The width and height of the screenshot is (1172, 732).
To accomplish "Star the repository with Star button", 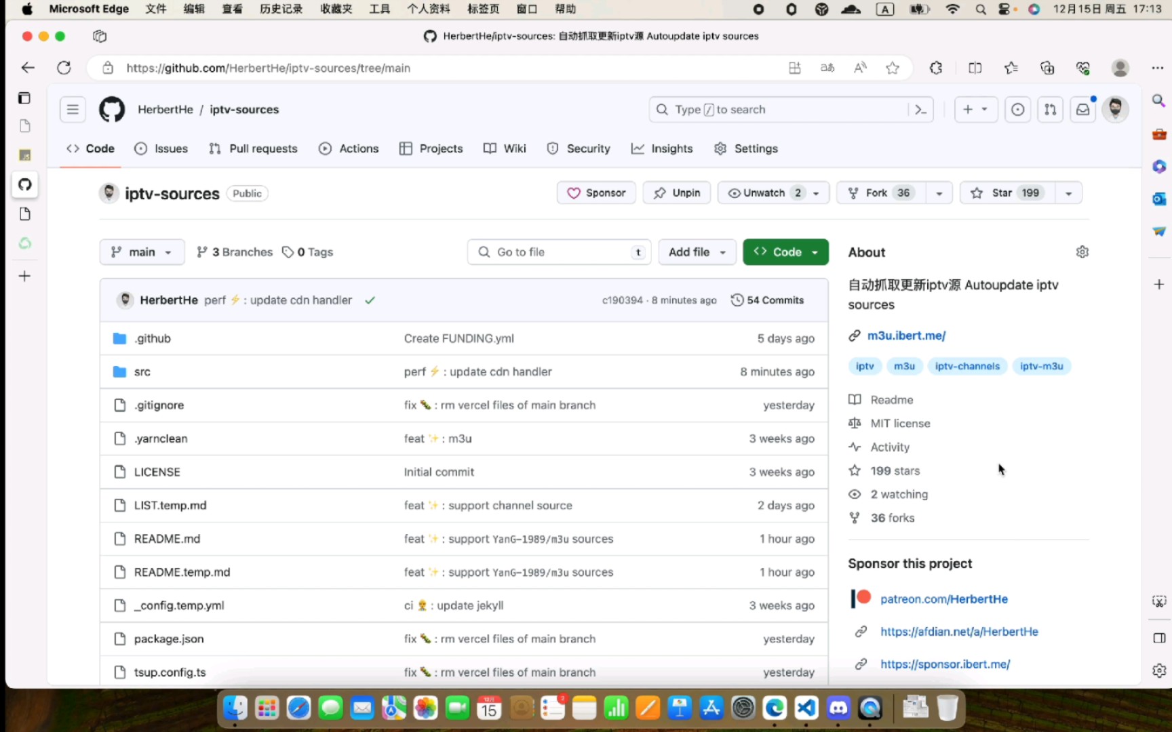I will (x=1007, y=193).
